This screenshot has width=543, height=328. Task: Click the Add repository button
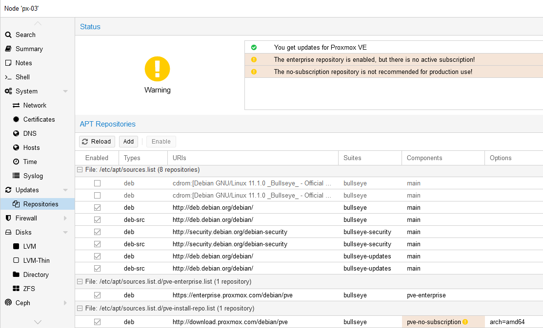[x=128, y=142]
